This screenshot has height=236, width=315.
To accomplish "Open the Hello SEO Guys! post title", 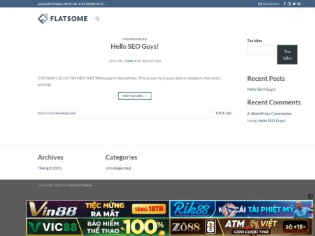I will click(134, 46).
